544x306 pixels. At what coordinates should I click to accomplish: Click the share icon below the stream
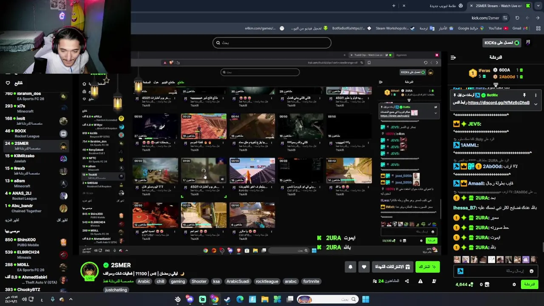click(407, 281)
